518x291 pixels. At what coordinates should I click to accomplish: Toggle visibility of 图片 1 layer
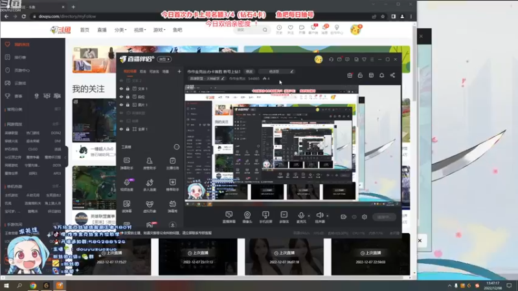(121, 105)
